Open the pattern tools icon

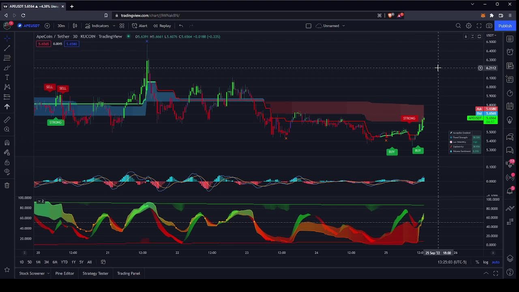[7, 87]
